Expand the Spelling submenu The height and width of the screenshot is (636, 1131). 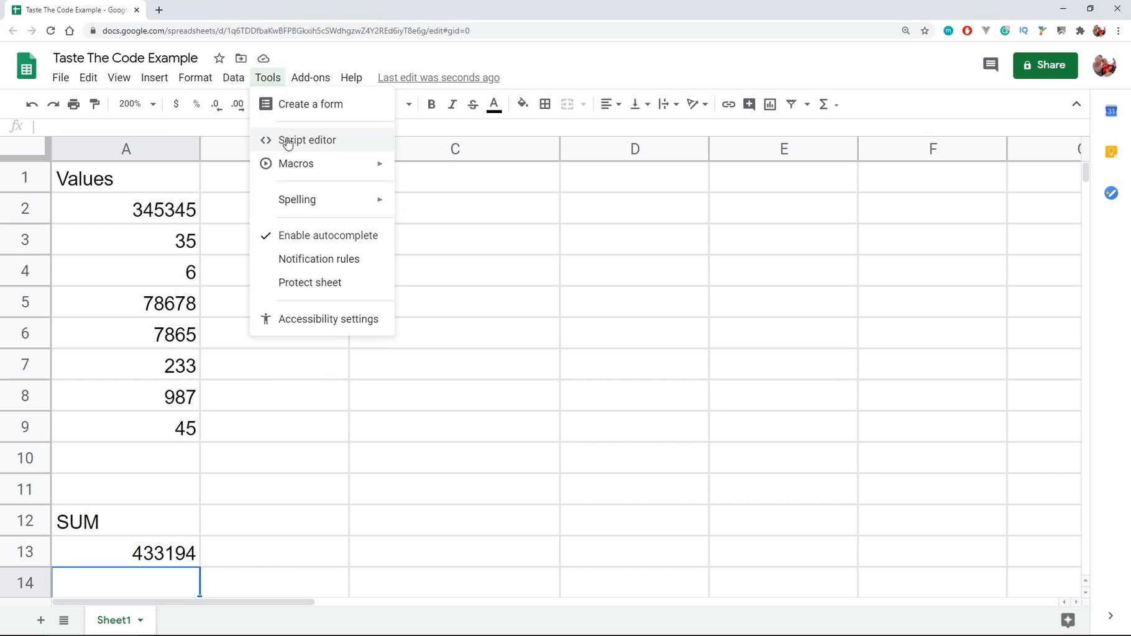click(296, 199)
